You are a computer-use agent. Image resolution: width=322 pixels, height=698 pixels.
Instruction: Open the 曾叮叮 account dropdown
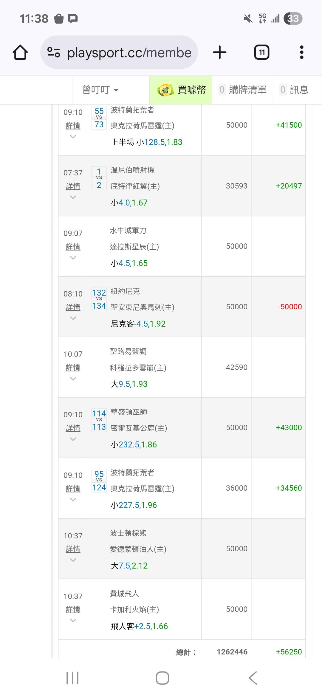pyautogui.click(x=100, y=90)
